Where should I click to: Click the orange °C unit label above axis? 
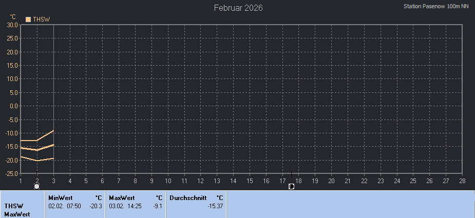pyautogui.click(x=13, y=17)
